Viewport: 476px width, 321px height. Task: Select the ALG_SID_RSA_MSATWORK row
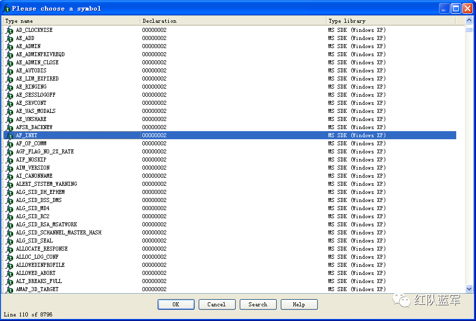pos(230,224)
